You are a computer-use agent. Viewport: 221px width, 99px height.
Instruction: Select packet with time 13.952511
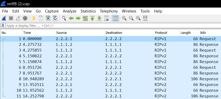pos(111,85)
